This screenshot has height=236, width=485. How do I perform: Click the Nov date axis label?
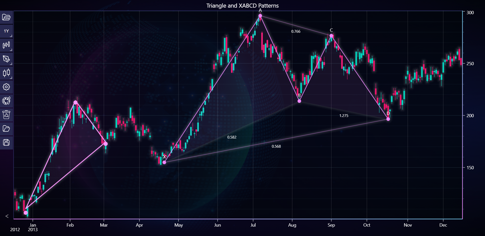click(408, 225)
